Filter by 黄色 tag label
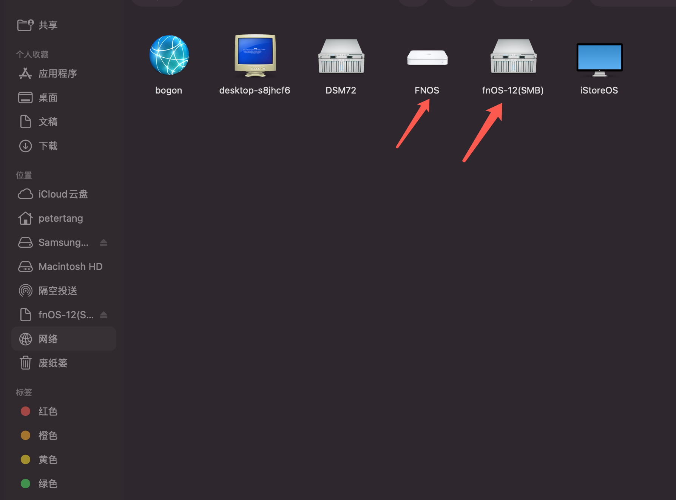 click(48, 460)
